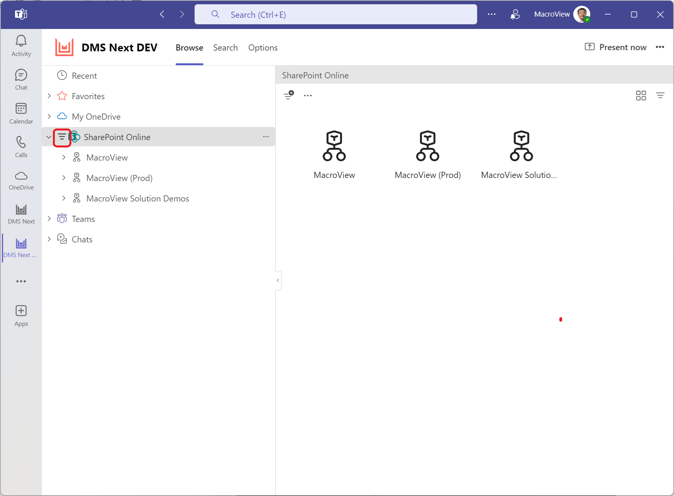This screenshot has width=674, height=496.
Task: Open sort and filter lines icon at right
Action: pos(660,95)
